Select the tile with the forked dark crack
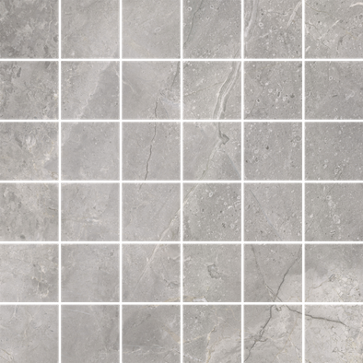Image resolution: width=363 pixels, height=363 pixels. [x=274, y=273]
